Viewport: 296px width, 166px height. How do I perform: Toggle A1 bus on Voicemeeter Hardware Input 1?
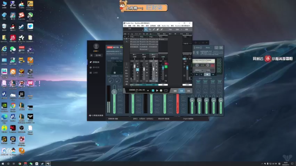pos(120,87)
